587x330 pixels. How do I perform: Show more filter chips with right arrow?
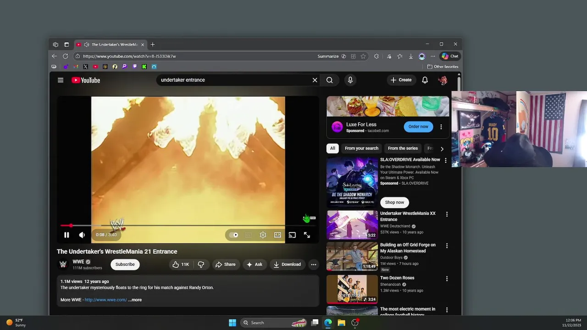pos(442,149)
